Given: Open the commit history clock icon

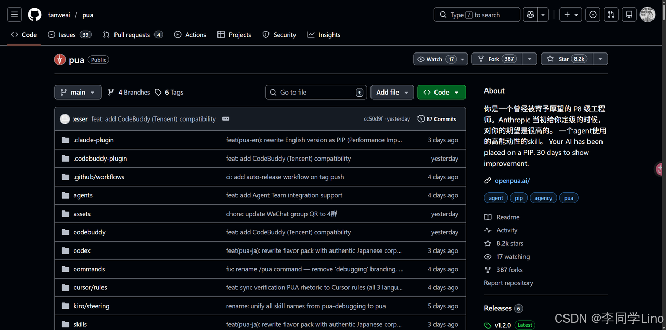Looking at the screenshot, I should pyautogui.click(x=421, y=119).
